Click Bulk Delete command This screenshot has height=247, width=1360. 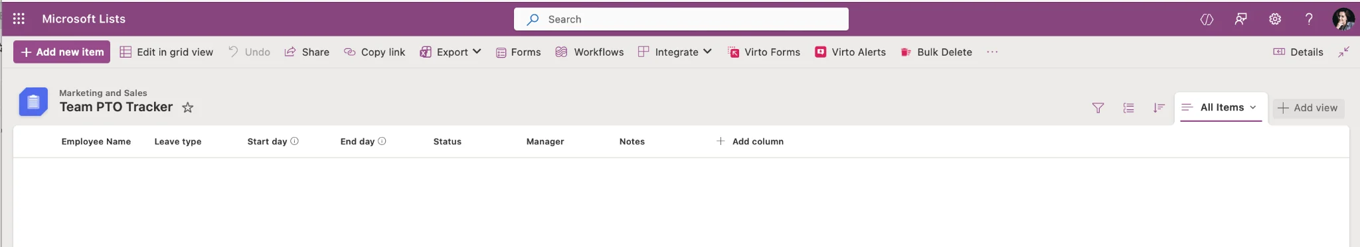click(936, 52)
